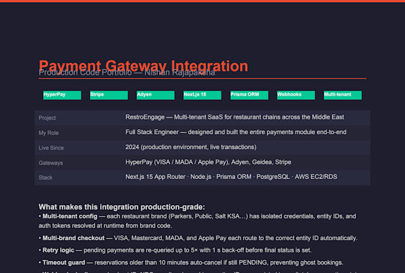
Task: Click the Multi-tenant tag badge
Action: (x=342, y=95)
